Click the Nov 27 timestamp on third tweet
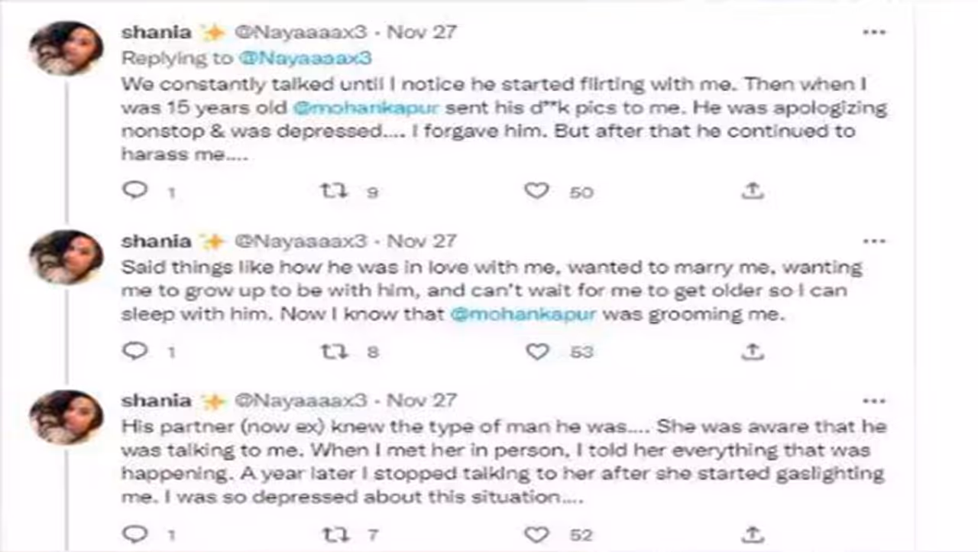978x552 pixels. pos(422,401)
